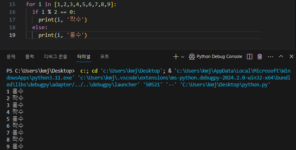
Task: Click the 'if i % 2 == 0:' code line
Action: (x=54, y=12)
